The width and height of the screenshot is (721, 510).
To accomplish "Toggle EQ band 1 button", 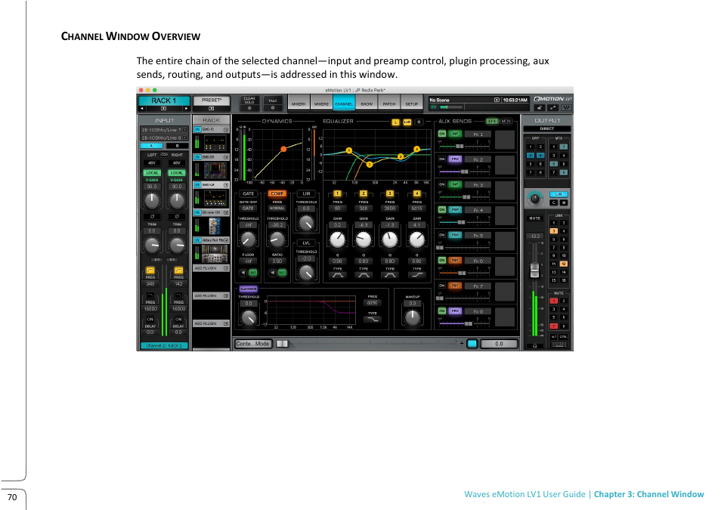I will point(337,193).
